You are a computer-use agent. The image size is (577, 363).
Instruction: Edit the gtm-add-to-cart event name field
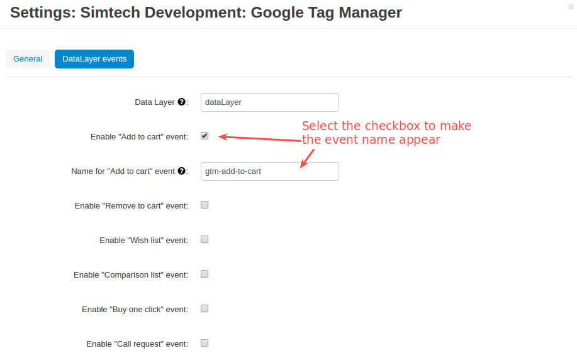point(270,171)
